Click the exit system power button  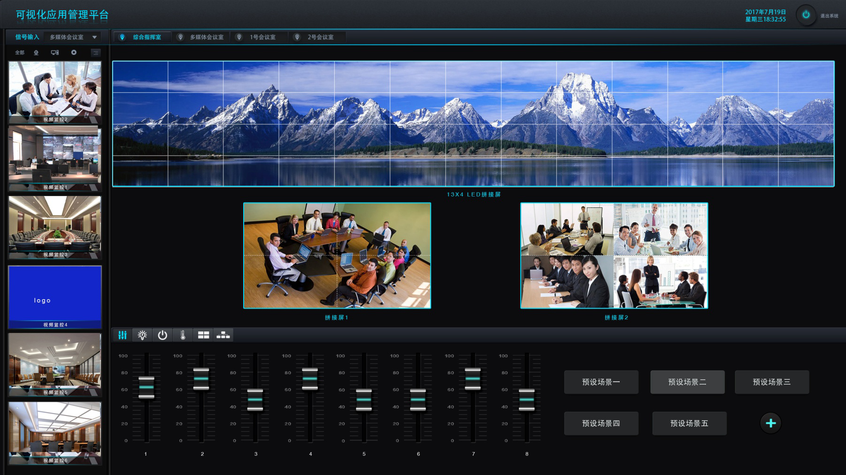tap(806, 15)
